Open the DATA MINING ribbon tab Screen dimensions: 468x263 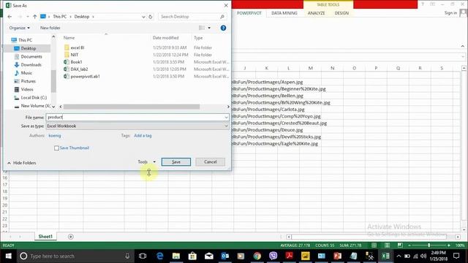(284, 13)
